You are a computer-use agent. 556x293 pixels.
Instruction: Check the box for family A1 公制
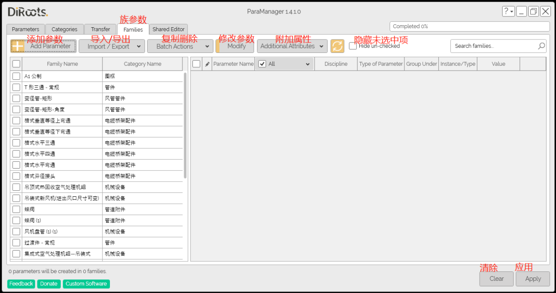(x=16, y=76)
